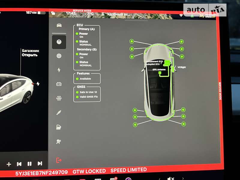Click Power On under Primary (A)
The height and width of the screenshot is (180, 240).
point(82,35)
